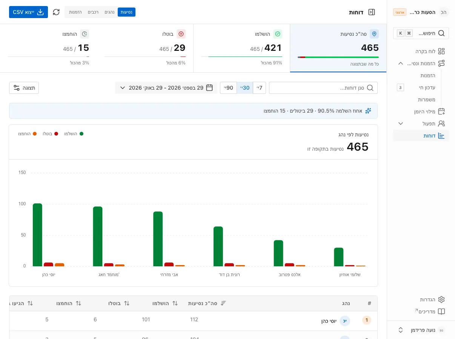The height and width of the screenshot is (339, 455).
Task: Open מדריכים guides book item
Action: [421, 312]
